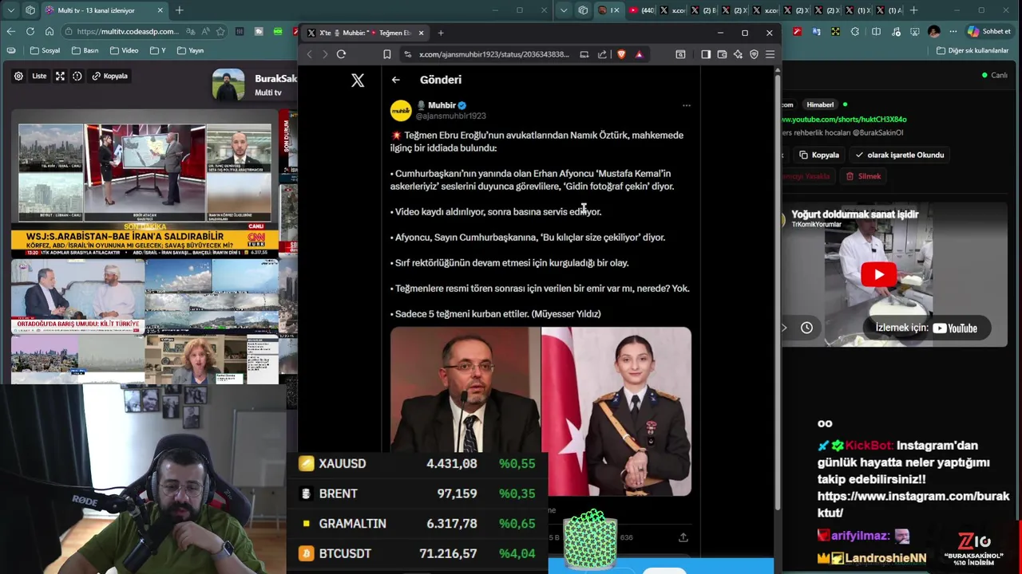Play Yoğurt doldurmak sanat işidir video
Image resolution: width=1022 pixels, height=574 pixels.
[878, 275]
